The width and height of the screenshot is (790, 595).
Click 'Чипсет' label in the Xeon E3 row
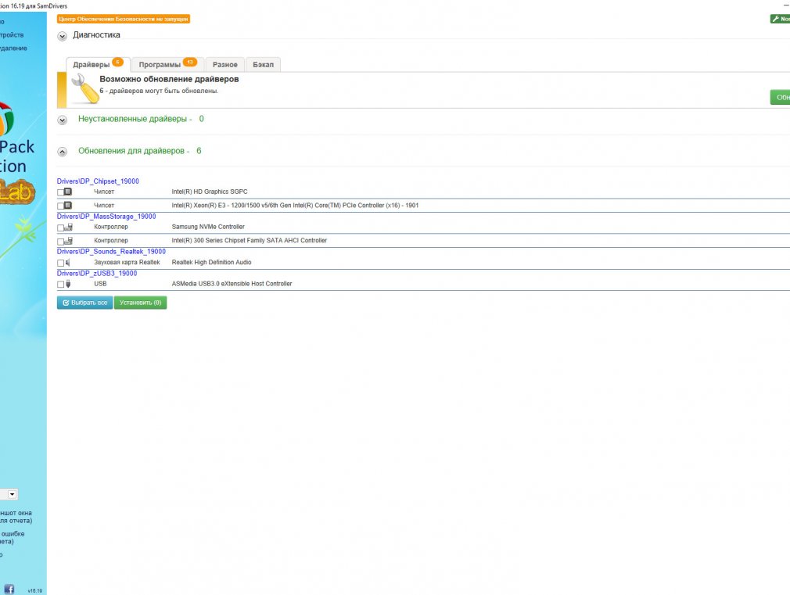104,206
